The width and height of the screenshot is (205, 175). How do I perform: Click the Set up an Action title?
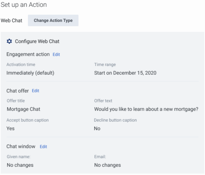pos(24,5)
